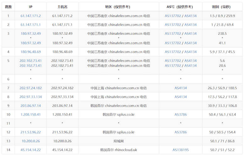Select the 202.97.24.182 IP link in hop 7

(30, 88)
